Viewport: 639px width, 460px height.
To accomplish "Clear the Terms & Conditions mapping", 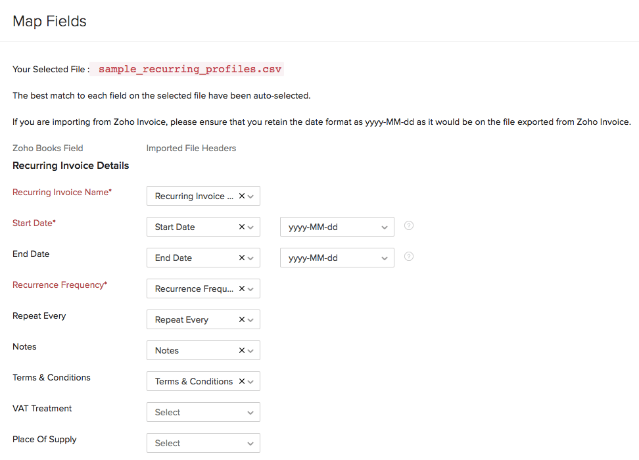I will [241, 381].
